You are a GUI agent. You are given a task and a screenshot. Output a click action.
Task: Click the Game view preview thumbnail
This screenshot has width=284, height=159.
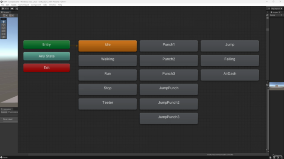pyautogui.click(x=276, y=86)
